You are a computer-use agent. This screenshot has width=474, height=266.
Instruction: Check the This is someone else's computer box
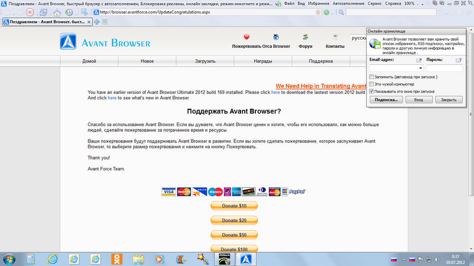371,84
